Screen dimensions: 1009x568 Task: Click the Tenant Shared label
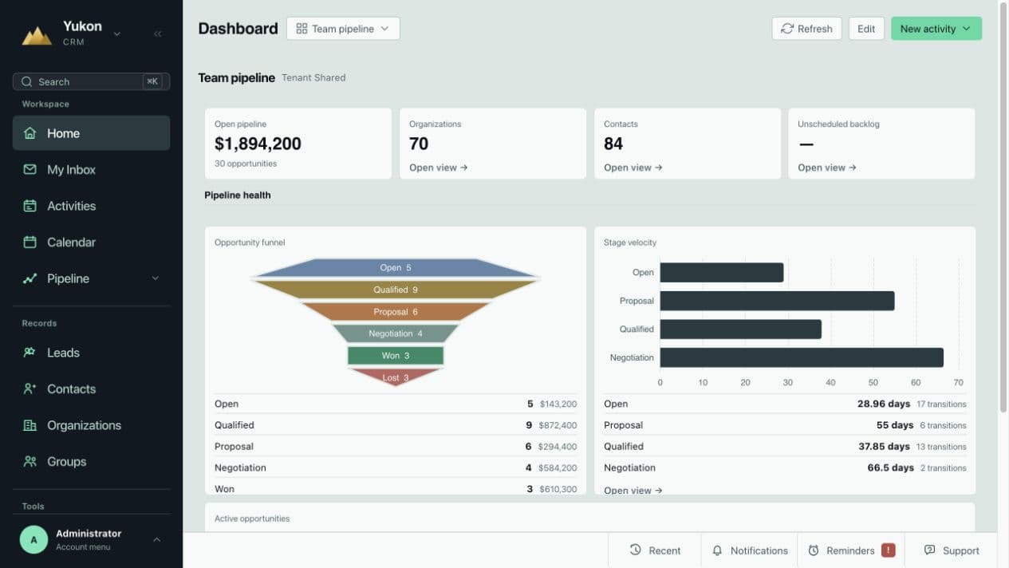click(x=313, y=77)
